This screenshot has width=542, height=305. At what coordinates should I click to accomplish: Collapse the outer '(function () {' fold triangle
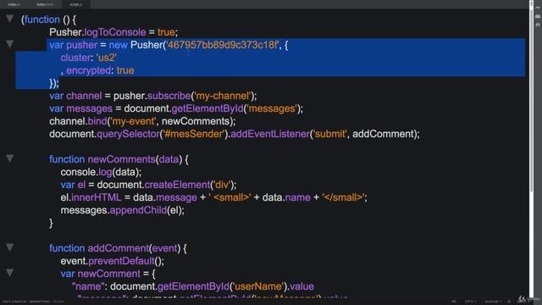coord(9,19)
